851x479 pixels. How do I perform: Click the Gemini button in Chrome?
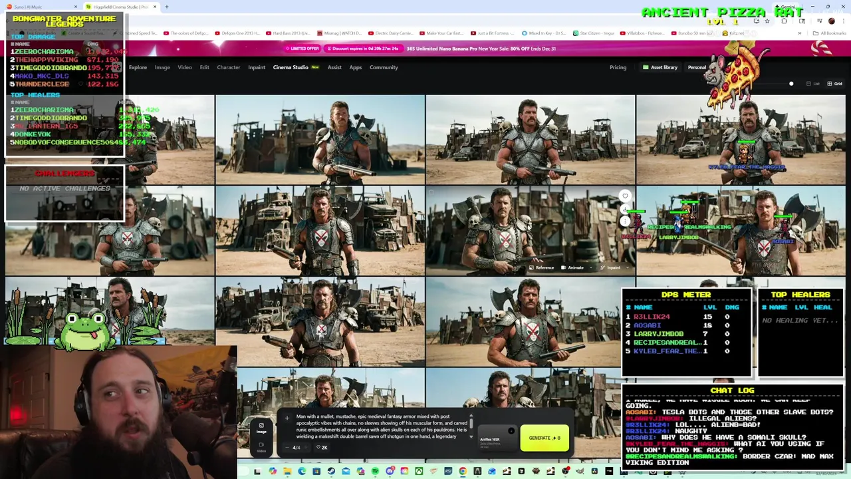pos(786,7)
